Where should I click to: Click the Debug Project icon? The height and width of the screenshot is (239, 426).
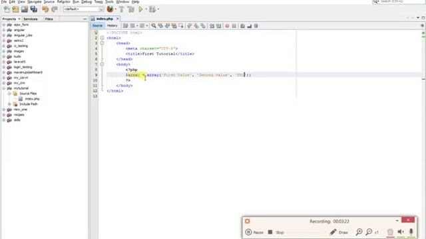click(152, 9)
